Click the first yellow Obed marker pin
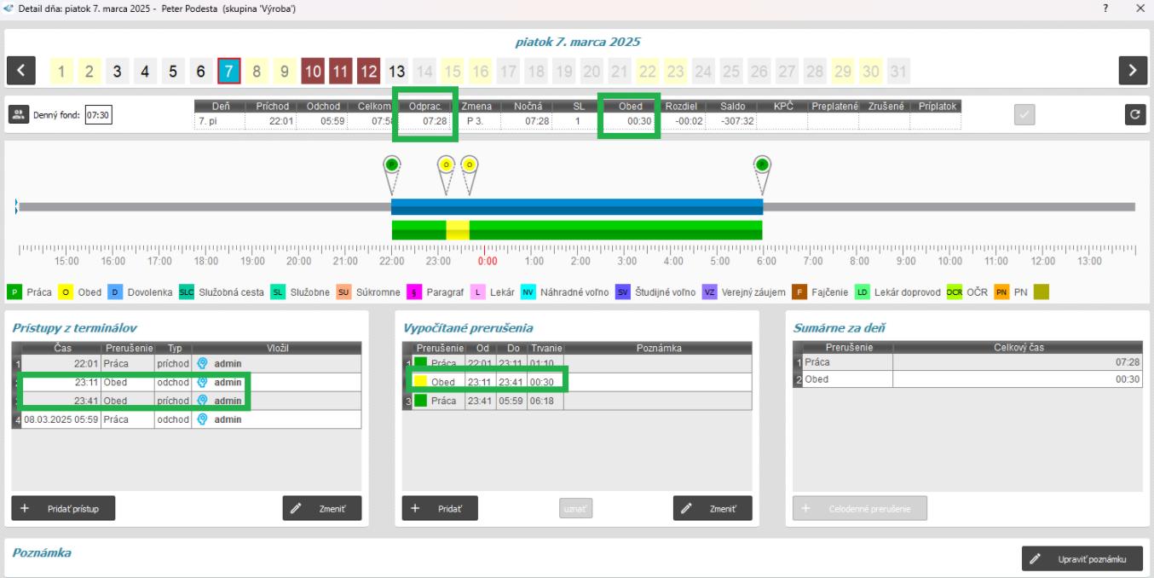Viewport: 1154px width, 578px height. (446, 165)
